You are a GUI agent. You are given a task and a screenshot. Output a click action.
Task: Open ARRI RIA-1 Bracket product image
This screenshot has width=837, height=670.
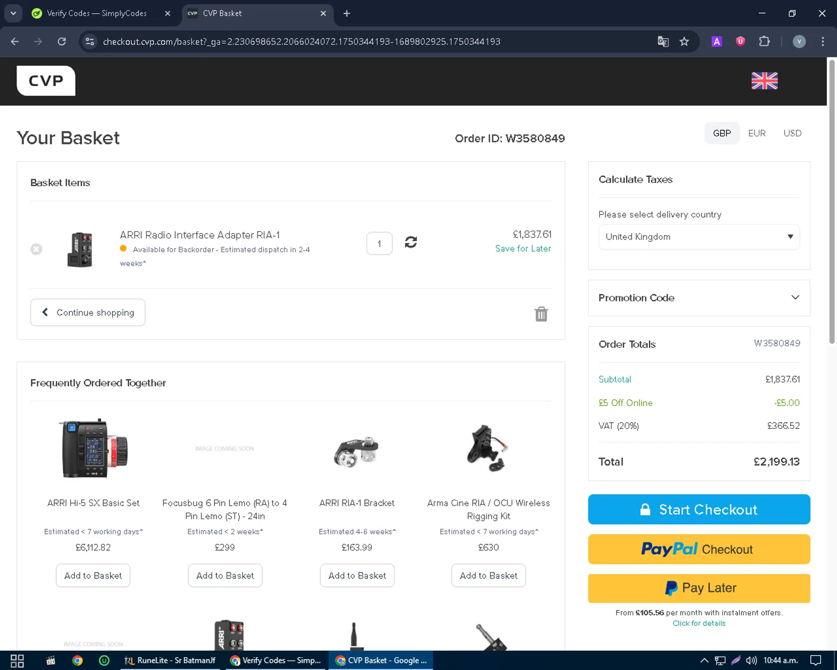(x=357, y=451)
